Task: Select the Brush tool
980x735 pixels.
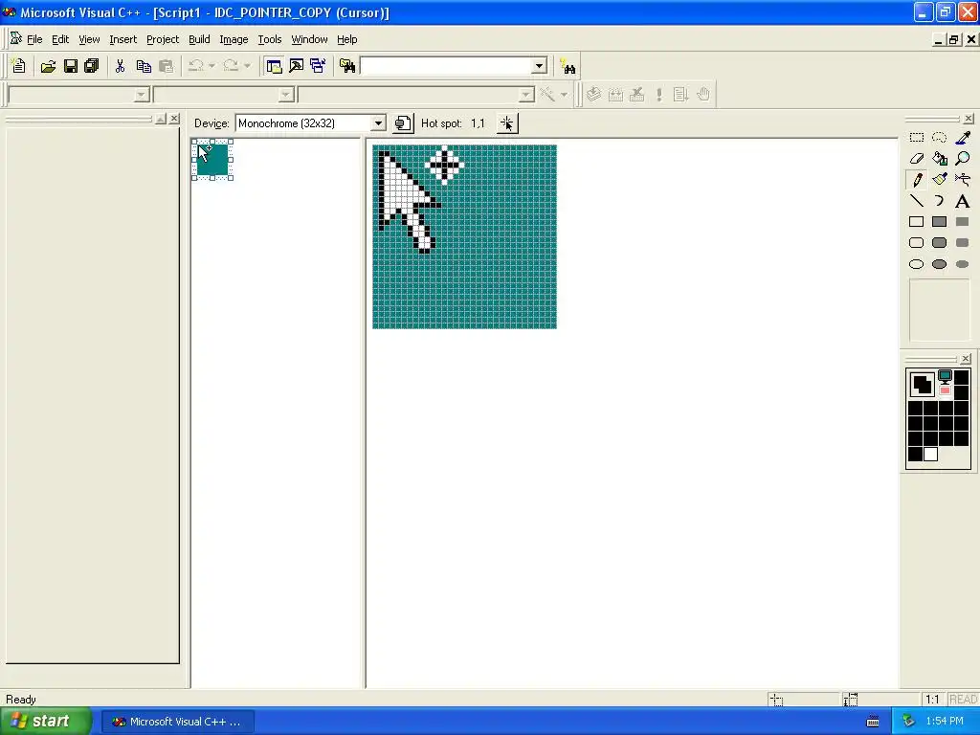Action: pos(940,180)
